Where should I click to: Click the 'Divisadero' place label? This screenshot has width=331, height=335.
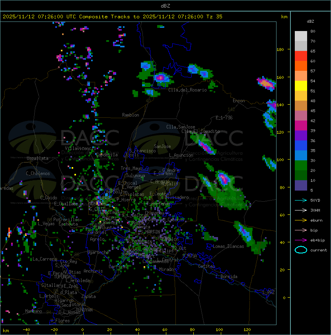pyautogui.click(x=177, y=197)
